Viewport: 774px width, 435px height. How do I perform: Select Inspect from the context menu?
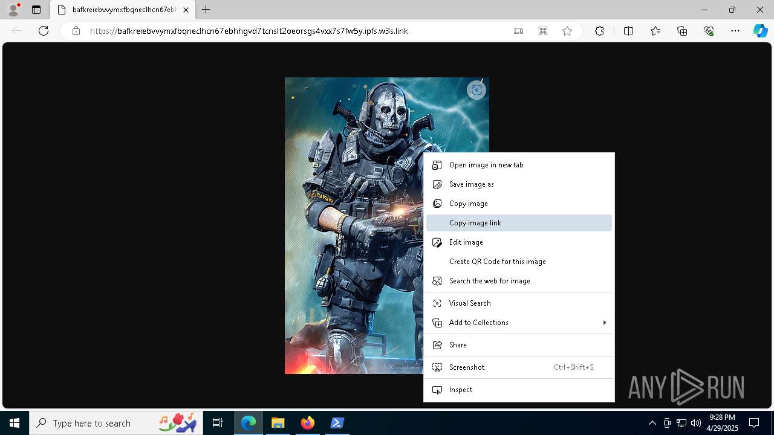pyautogui.click(x=519, y=390)
